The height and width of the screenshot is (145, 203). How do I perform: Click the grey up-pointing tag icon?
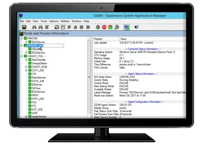click(75, 27)
